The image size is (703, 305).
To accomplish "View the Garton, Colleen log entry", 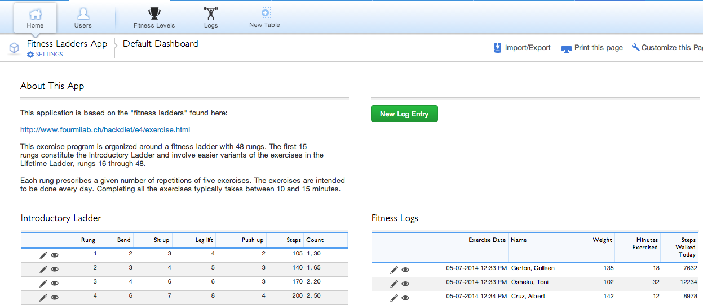I will [x=405, y=270].
